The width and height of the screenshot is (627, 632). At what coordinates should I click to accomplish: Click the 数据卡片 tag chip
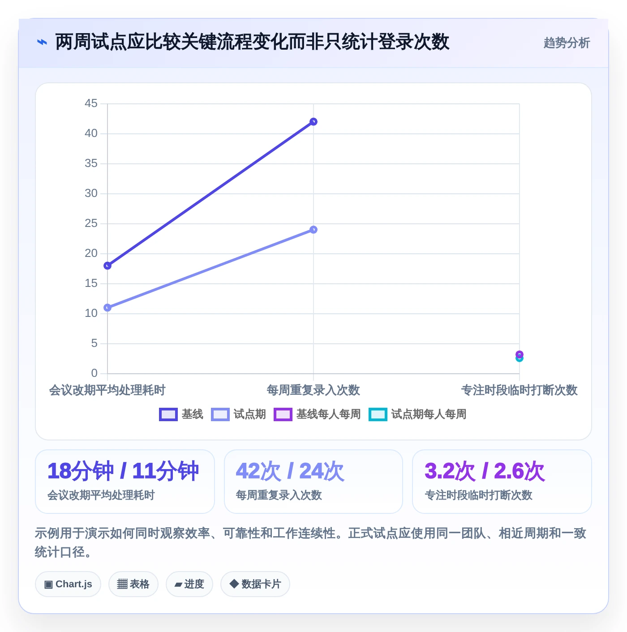tap(255, 584)
